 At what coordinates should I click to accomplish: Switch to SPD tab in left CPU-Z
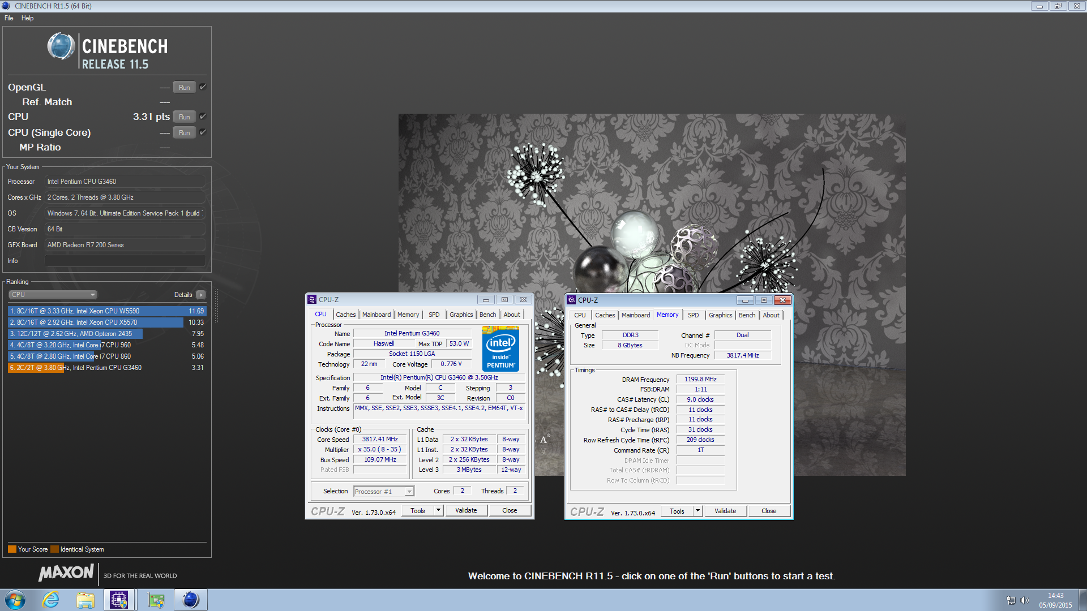[434, 315]
